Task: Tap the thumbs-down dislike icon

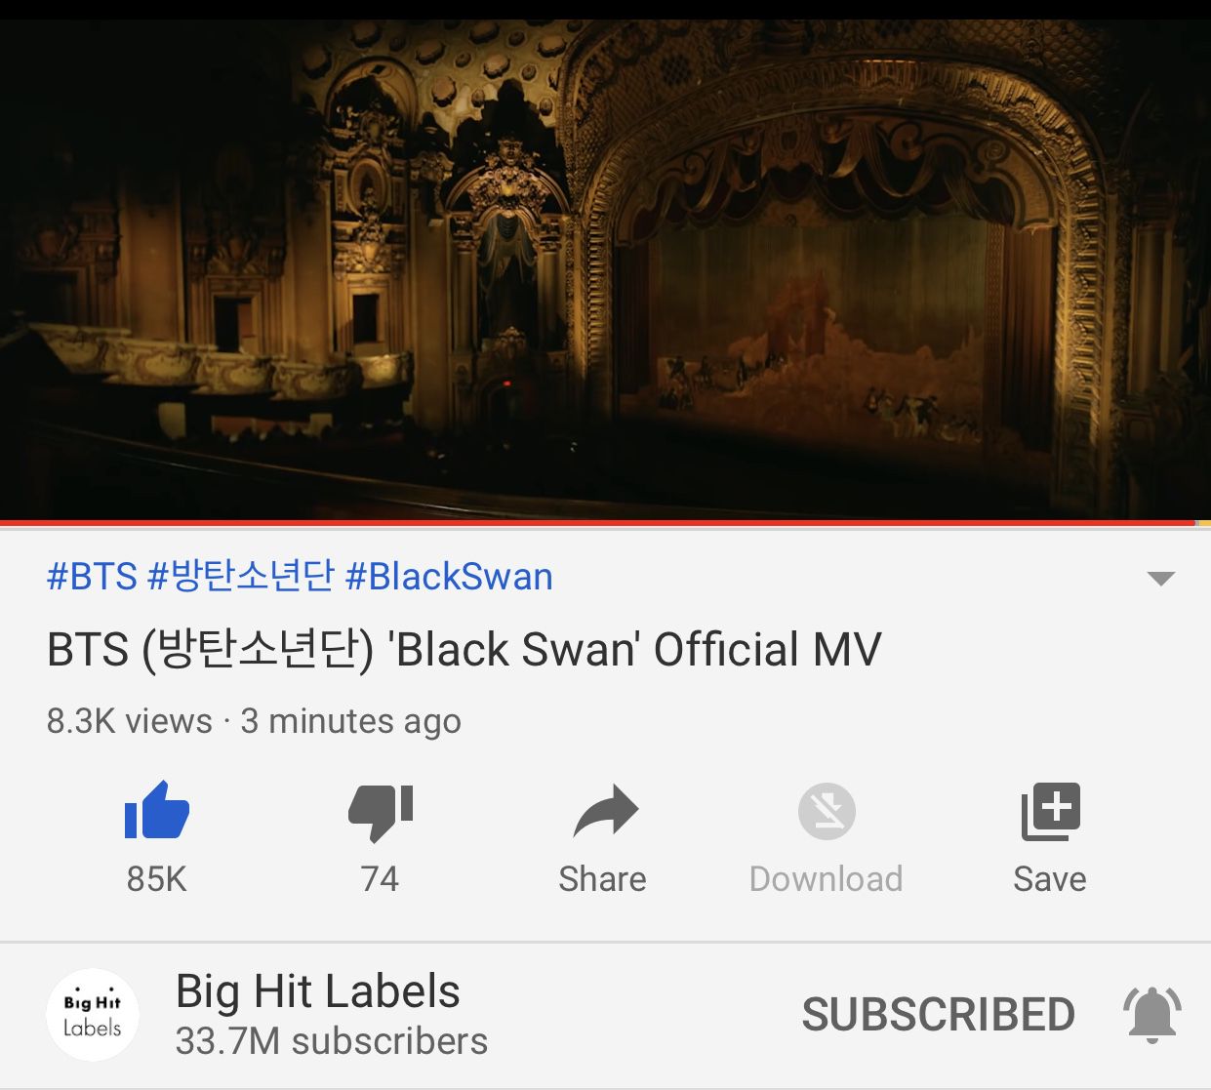Action: pyautogui.click(x=381, y=812)
